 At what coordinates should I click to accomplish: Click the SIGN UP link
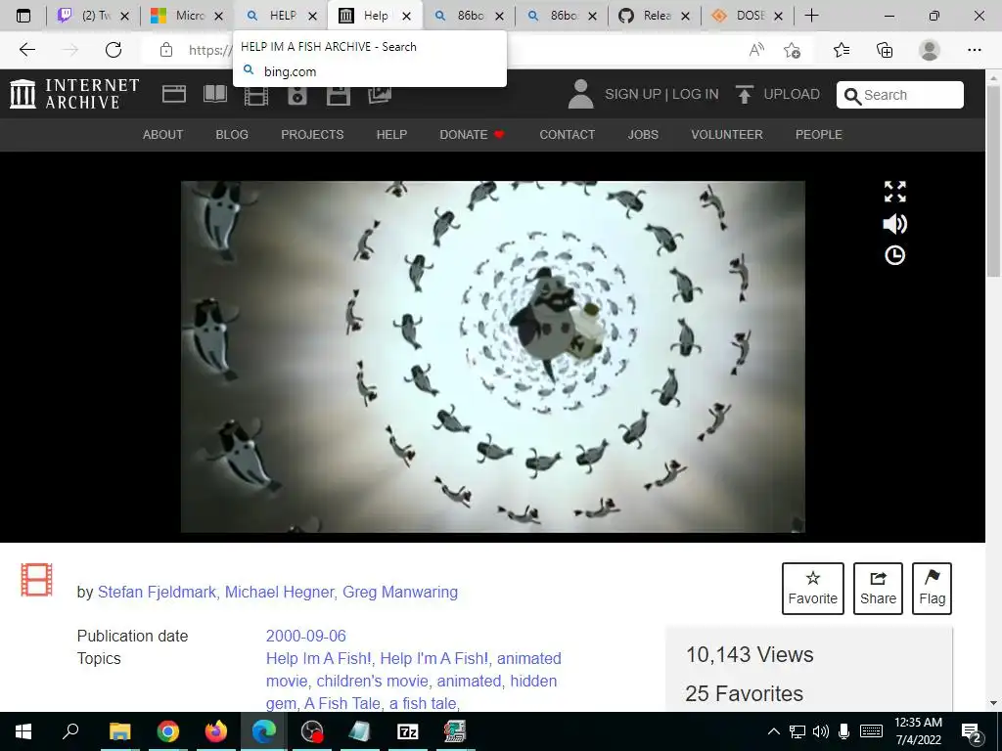pyautogui.click(x=633, y=95)
